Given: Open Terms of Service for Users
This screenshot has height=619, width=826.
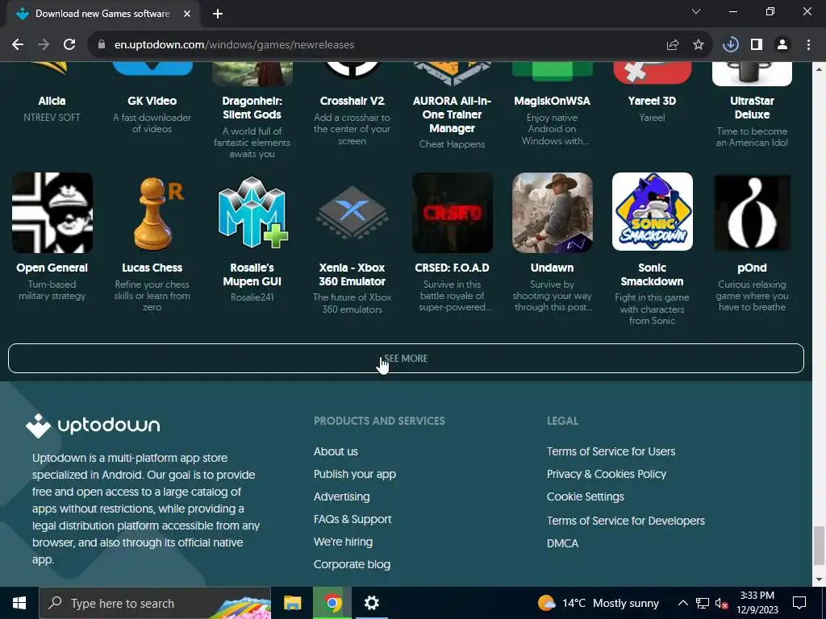Looking at the screenshot, I should pyautogui.click(x=611, y=451).
